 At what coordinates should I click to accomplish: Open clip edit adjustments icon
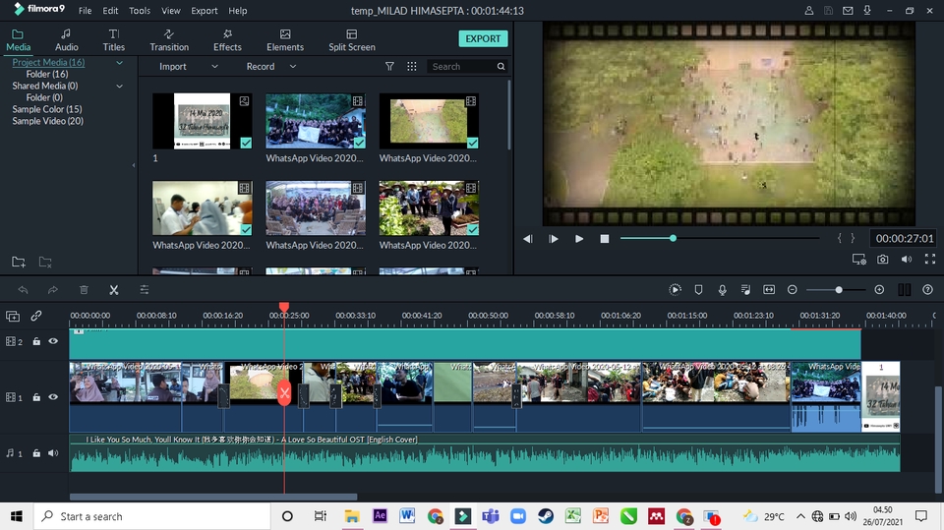point(145,290)
